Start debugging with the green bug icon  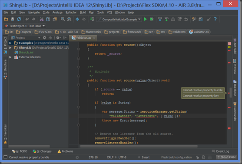click(x=152, y=19)
